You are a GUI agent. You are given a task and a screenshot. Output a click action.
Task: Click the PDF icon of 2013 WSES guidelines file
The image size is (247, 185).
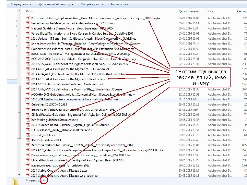pyautogui.click(x=28, y=99)
